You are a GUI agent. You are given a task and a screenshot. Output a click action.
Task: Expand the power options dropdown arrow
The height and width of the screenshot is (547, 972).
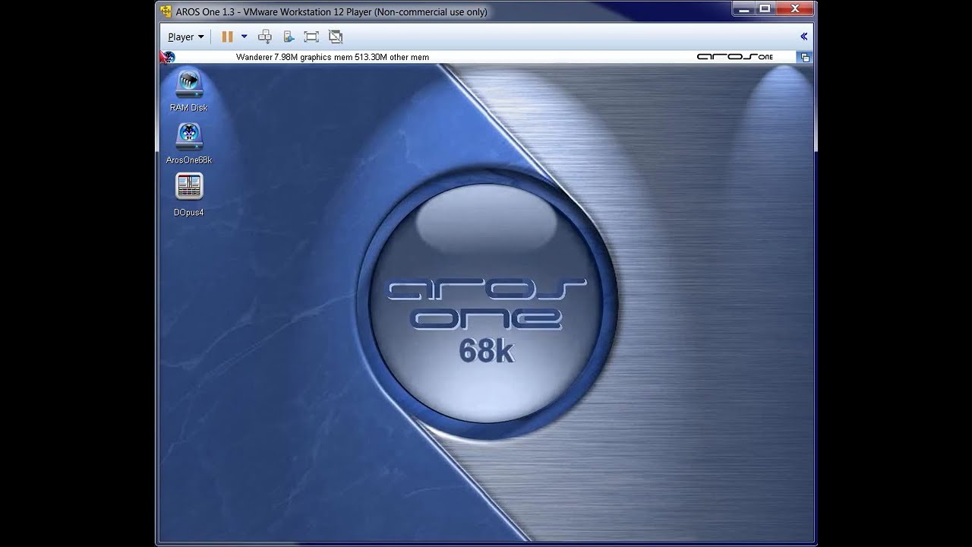[244, 36]
